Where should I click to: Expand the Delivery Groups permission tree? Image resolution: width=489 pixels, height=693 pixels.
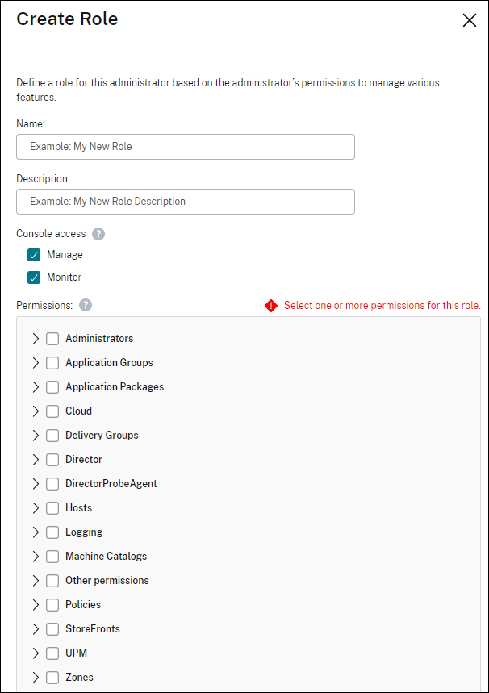pyautogui.click(x=36, y=435)
